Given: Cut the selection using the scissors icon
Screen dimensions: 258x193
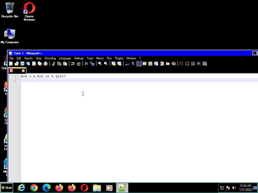Looking at the screenshot, I should click(x=53, y=64).
